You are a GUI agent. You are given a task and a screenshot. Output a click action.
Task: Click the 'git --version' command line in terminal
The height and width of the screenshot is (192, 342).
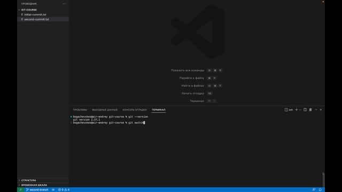(x=111, y=117)
